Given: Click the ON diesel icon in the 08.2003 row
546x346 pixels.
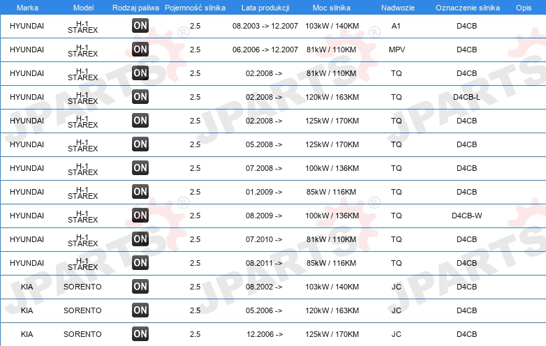Looking at the screenshot, I should 140,25.
